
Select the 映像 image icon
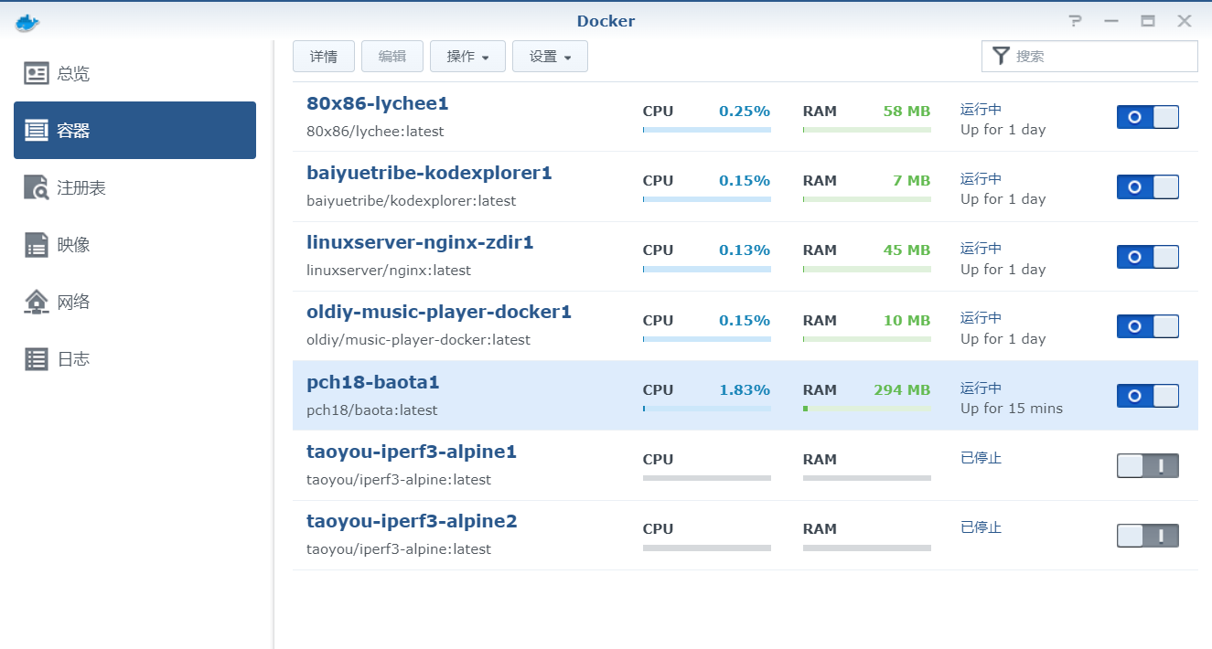point(37,245)
